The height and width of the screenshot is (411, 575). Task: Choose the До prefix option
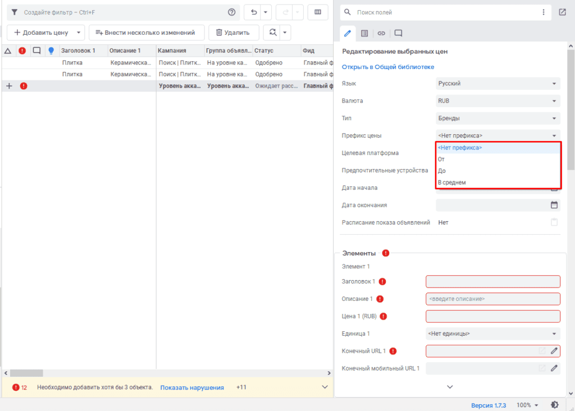498,171
